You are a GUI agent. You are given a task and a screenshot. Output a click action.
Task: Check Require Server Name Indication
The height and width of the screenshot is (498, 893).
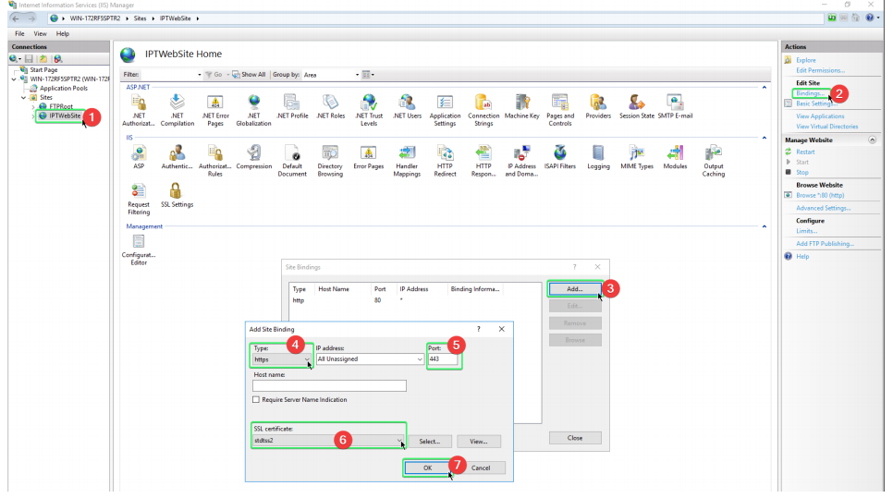coord(256,399)
